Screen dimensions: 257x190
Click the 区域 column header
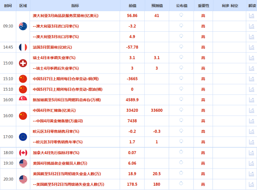tap(23, 6)
